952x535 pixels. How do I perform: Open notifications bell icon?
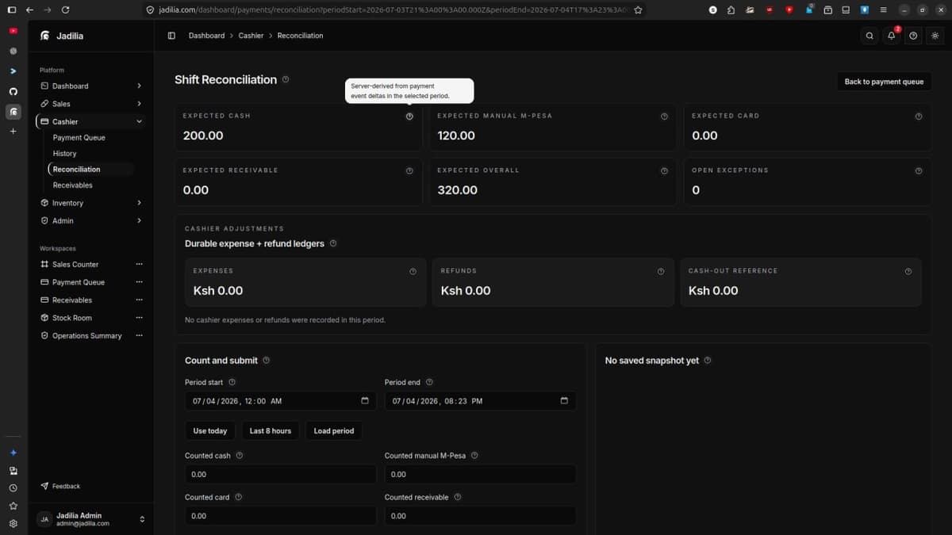[892, 36]
